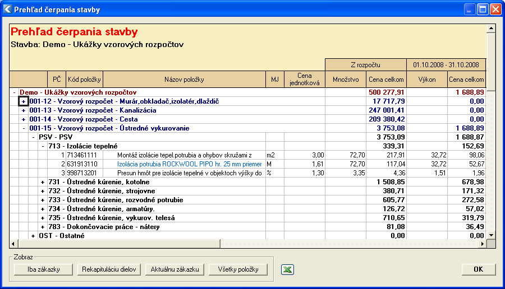Maximize the Prehľad čerpania stavby window

483,10
